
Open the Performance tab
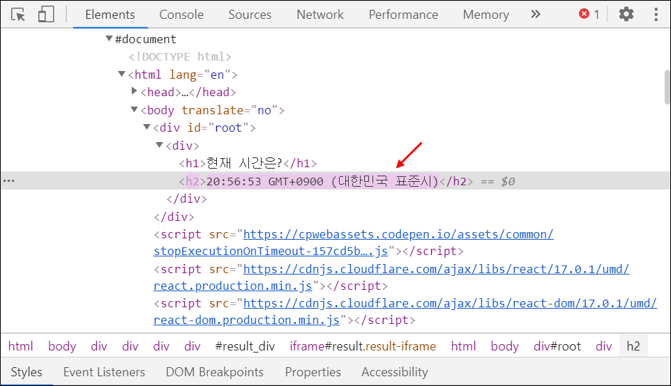404,15
